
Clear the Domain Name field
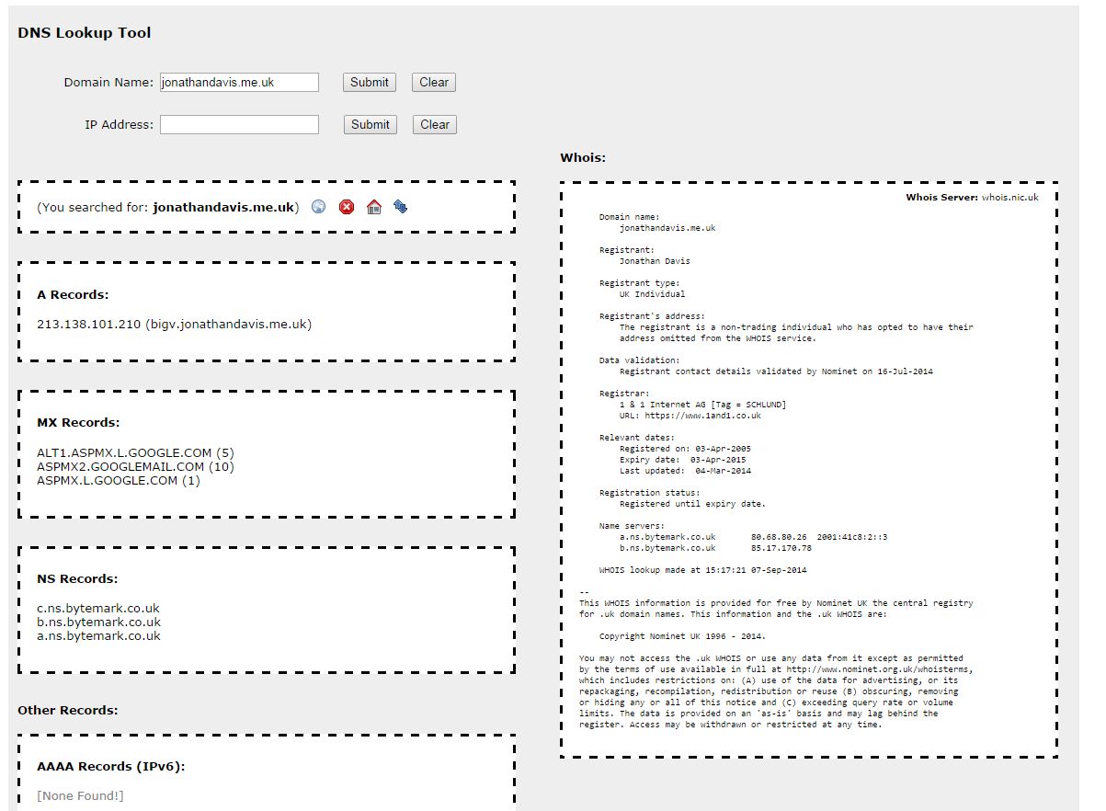[x=433, y=82]
